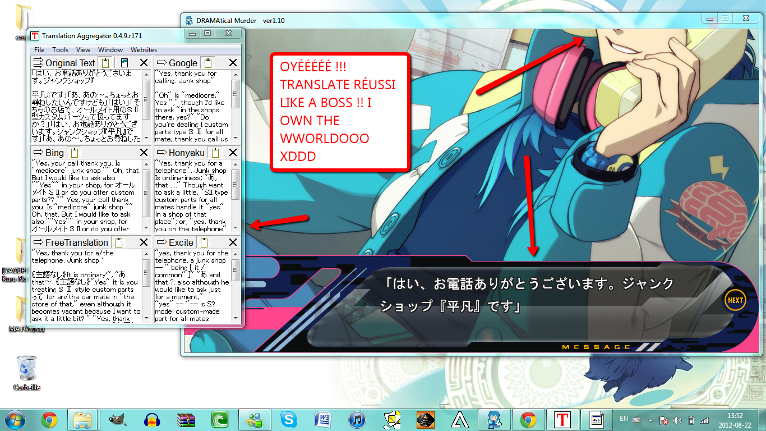
Task: Click the Honyaku translate arrow icon
Action: [x=161, y=153]
